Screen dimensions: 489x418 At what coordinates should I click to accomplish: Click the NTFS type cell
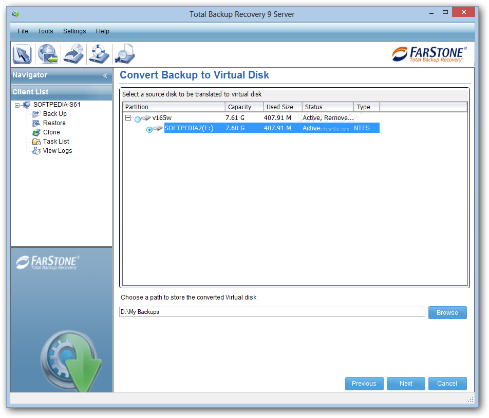pyautogui.click(x=362, y=128)
